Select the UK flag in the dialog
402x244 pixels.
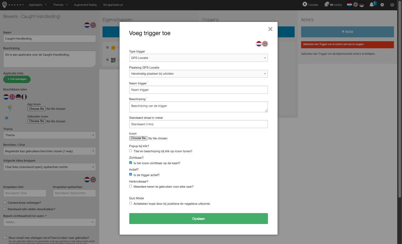point(265,44)
